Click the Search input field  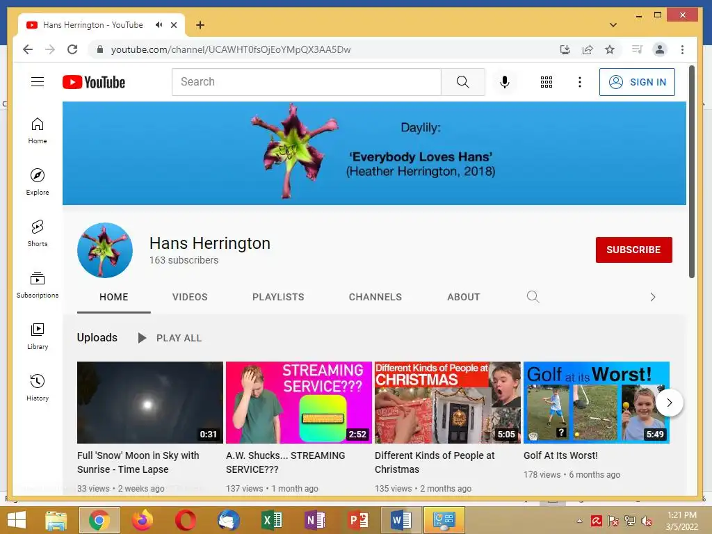coord(307,82)
